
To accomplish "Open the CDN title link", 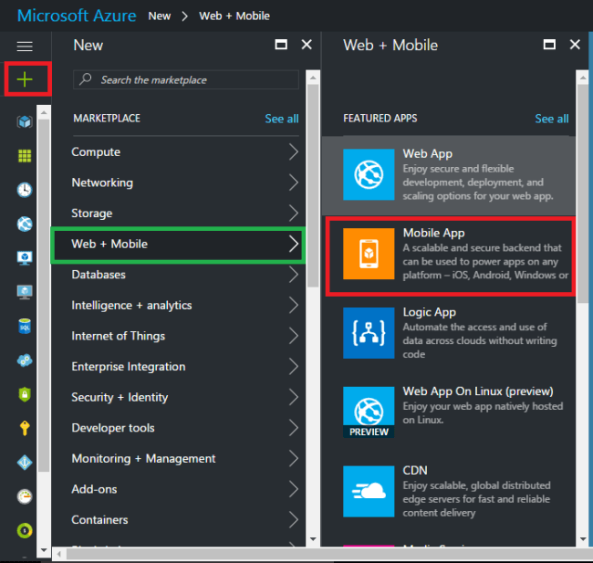I will [415, 470].
